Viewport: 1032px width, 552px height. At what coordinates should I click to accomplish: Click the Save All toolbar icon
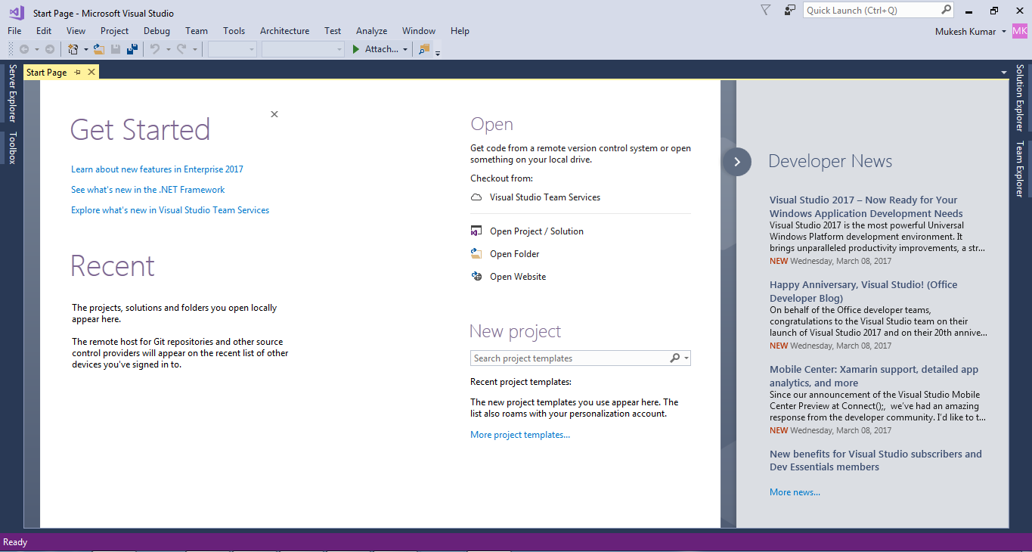coord(132,49)
